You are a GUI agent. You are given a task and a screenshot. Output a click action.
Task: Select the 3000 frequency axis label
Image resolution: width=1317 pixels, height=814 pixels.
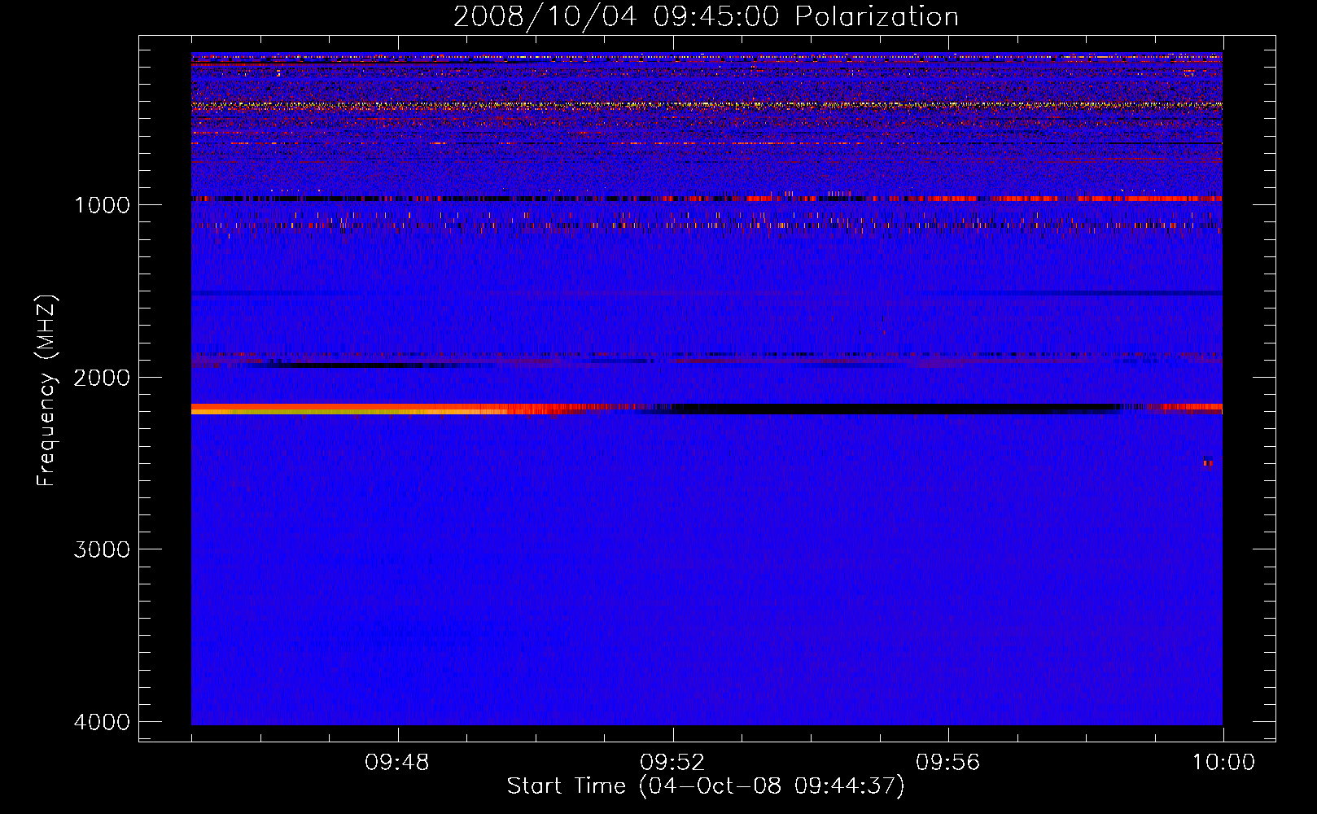102,549
